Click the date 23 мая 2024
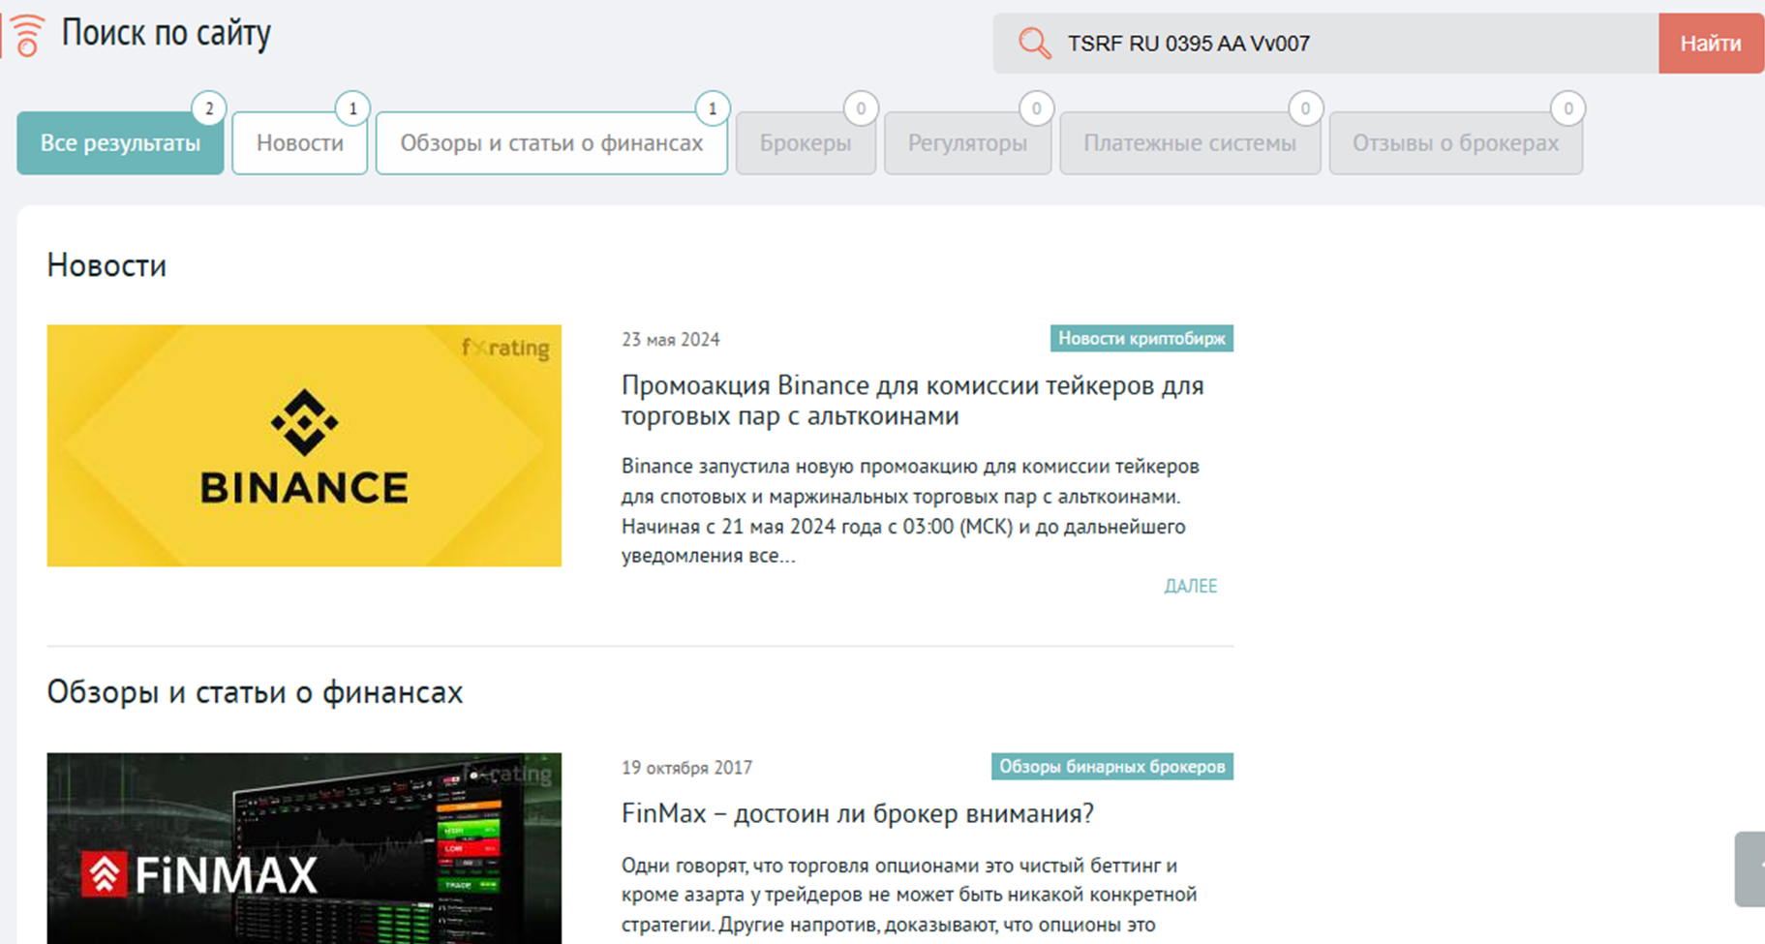 671,340
